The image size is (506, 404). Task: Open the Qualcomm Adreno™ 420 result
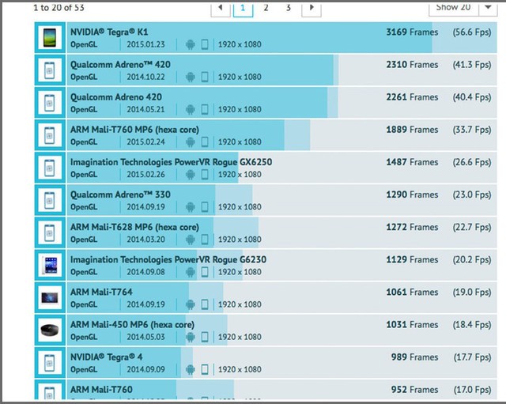pos(120,65)
